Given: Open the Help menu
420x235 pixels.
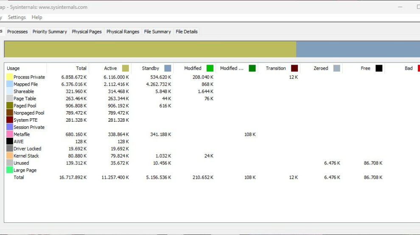Looking at the screenshot, I should pyautogui.click(x=37, y=17).
